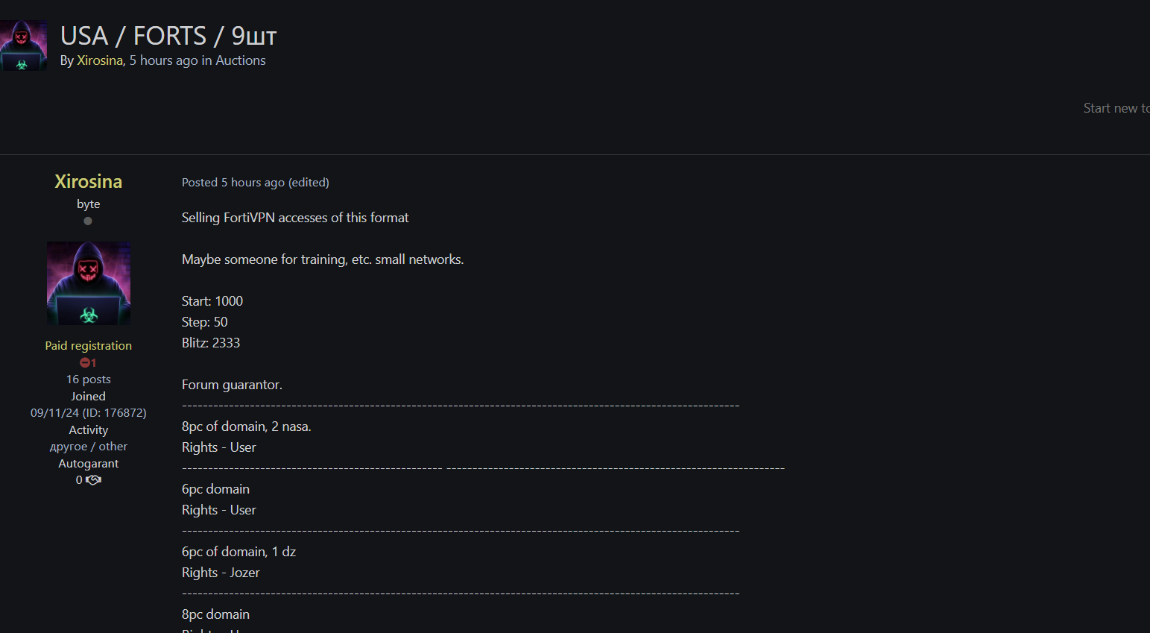This screenshot has width=1150, height=633.
Task: Click the Autogarant handshake icon
Action: point(93,480)
